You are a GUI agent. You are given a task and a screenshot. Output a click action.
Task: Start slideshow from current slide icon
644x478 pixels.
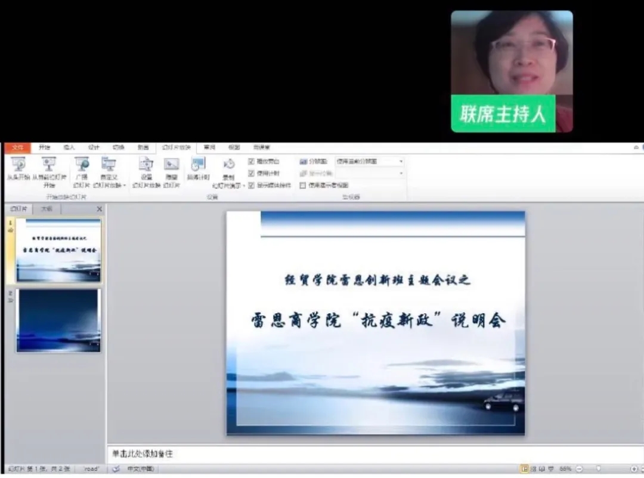49,165
